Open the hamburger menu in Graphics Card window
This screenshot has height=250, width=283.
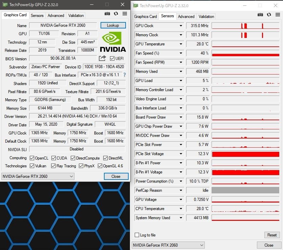(125, 14)
